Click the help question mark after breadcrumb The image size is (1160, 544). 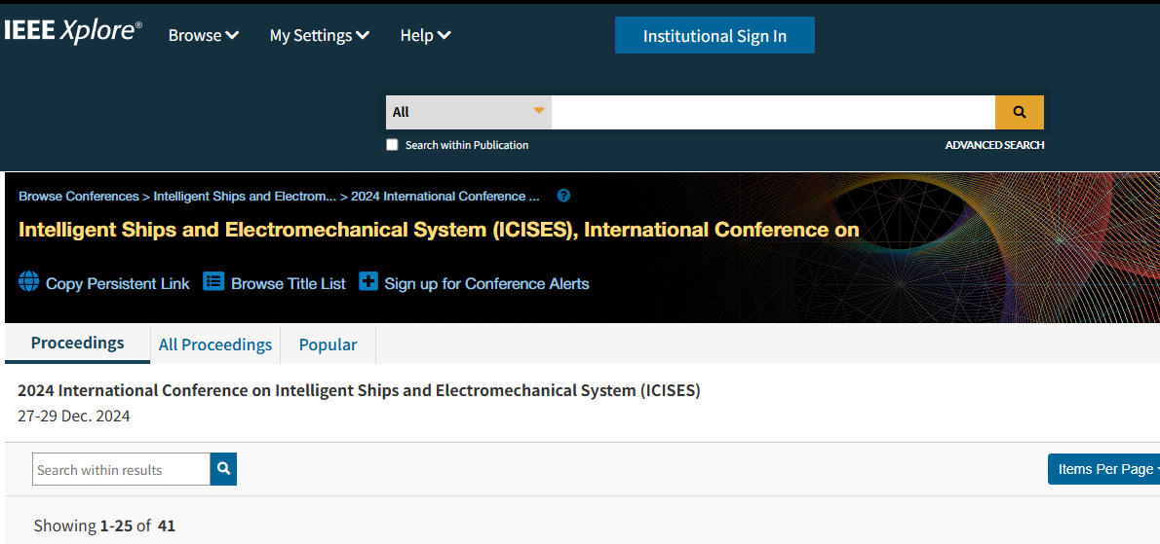click(x=563, y=196)
